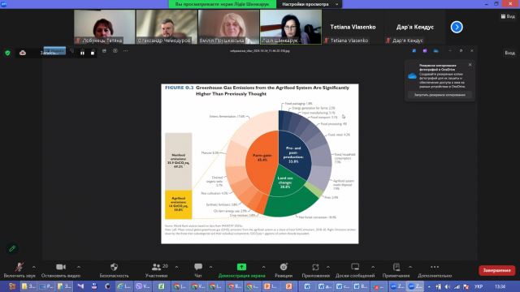Toggle camera with Остановить видео
The width and height of the screenshot is (520, 292).
pyautogui.click(x=61, y=270)
